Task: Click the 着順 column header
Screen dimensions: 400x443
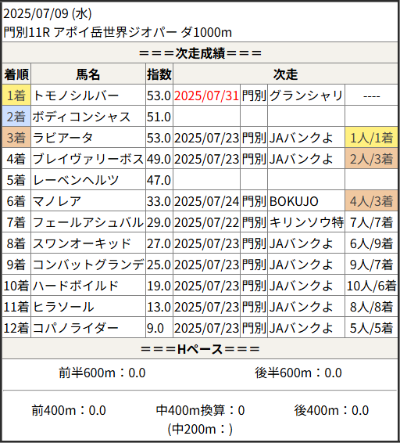Action: (x=16, y=74)
